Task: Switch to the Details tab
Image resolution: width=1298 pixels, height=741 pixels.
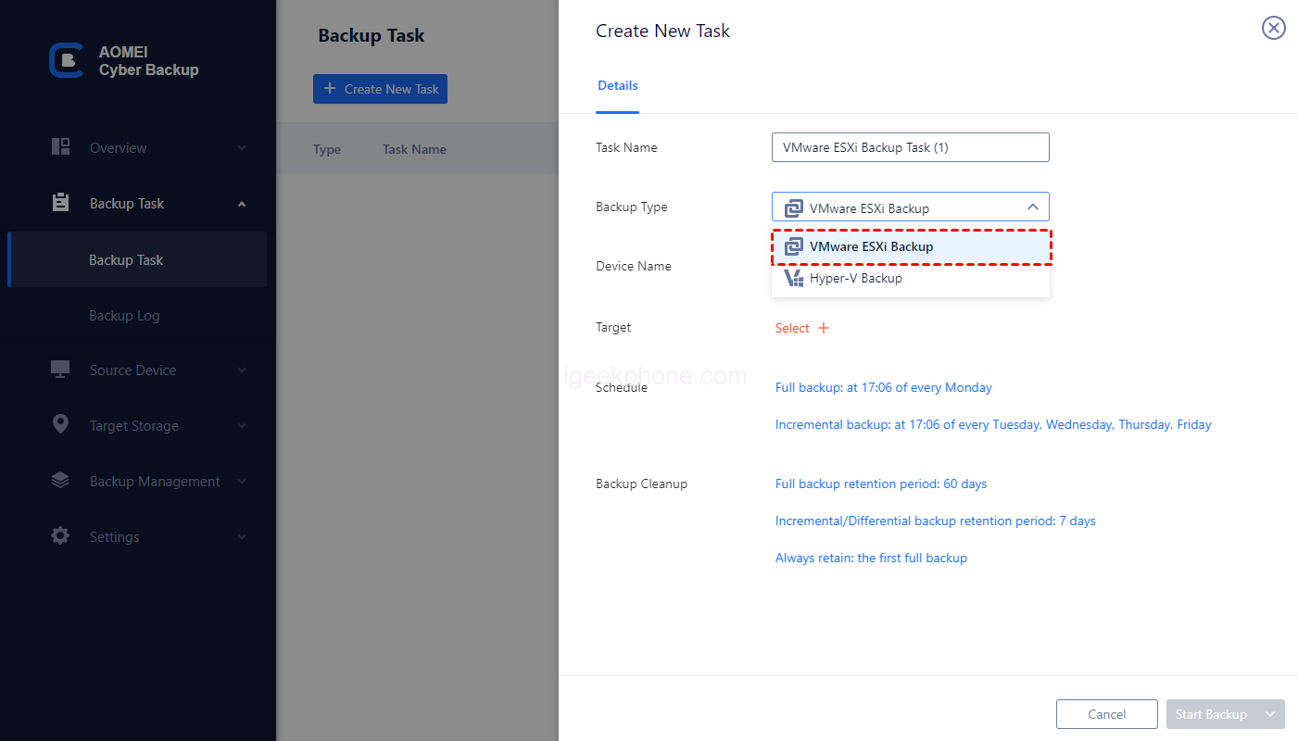Action: (x=617, y=85)
